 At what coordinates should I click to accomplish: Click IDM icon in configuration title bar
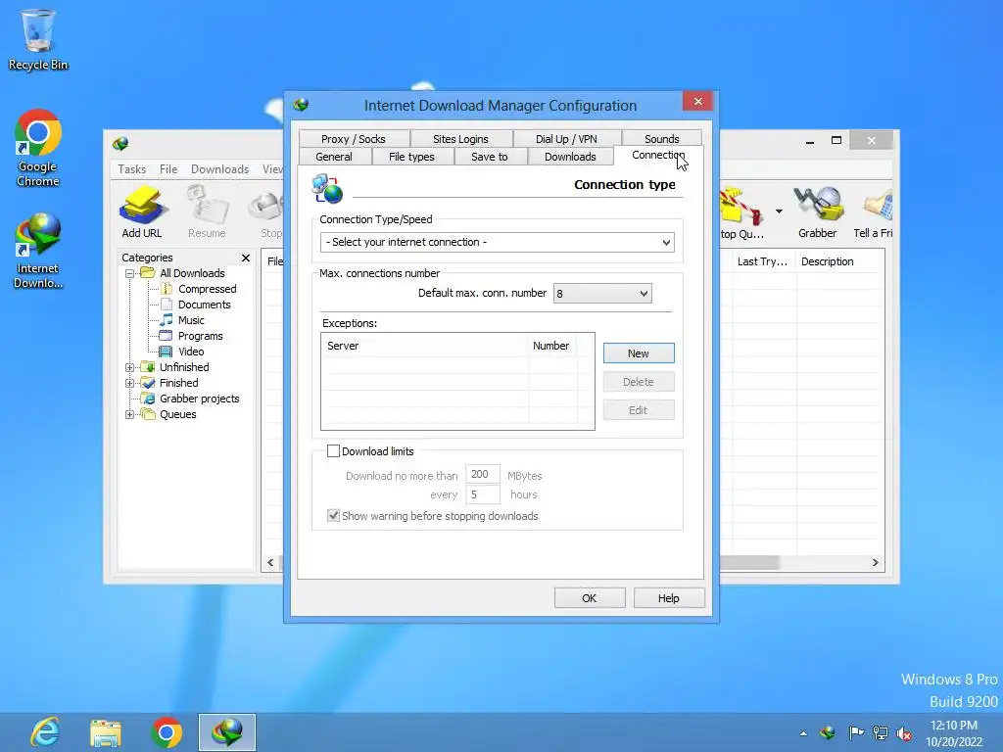[301, 105]
